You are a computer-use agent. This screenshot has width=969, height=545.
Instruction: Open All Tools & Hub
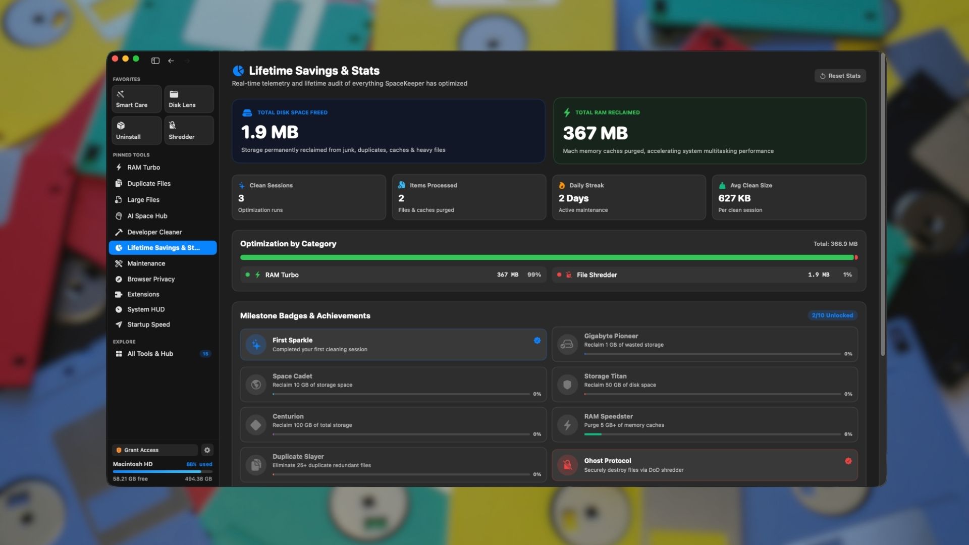tap(163, 354)
